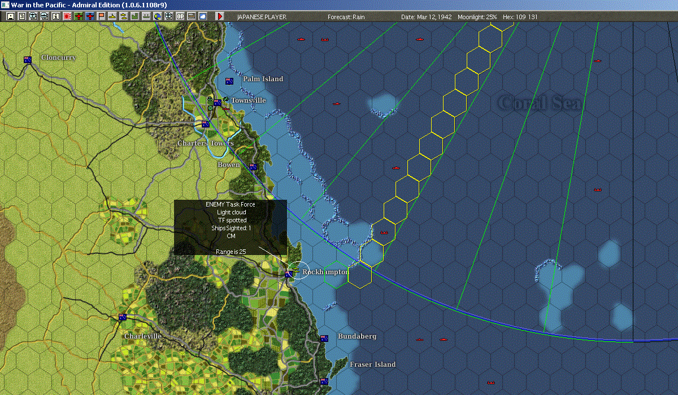
Task: Select the Bundaberg base flag
Action: point(324,339)
